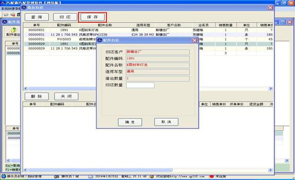
Task: Click the E34 38 39 M3 cell
Action: point(143,34)
